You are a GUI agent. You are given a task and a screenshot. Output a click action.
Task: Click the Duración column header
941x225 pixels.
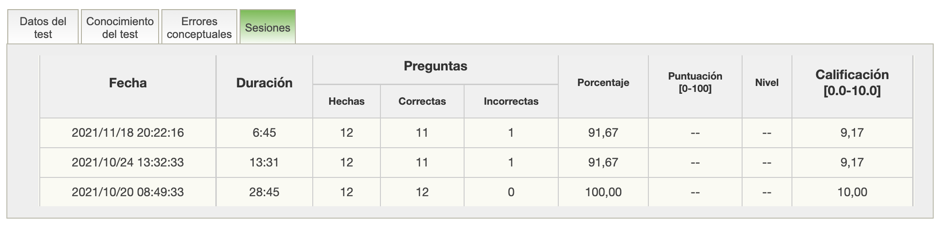point(264,83)
